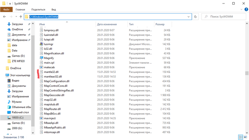
Task: Collapse the ribbon with the chevron
Action: pyautogui.click(x=241, y=10)
